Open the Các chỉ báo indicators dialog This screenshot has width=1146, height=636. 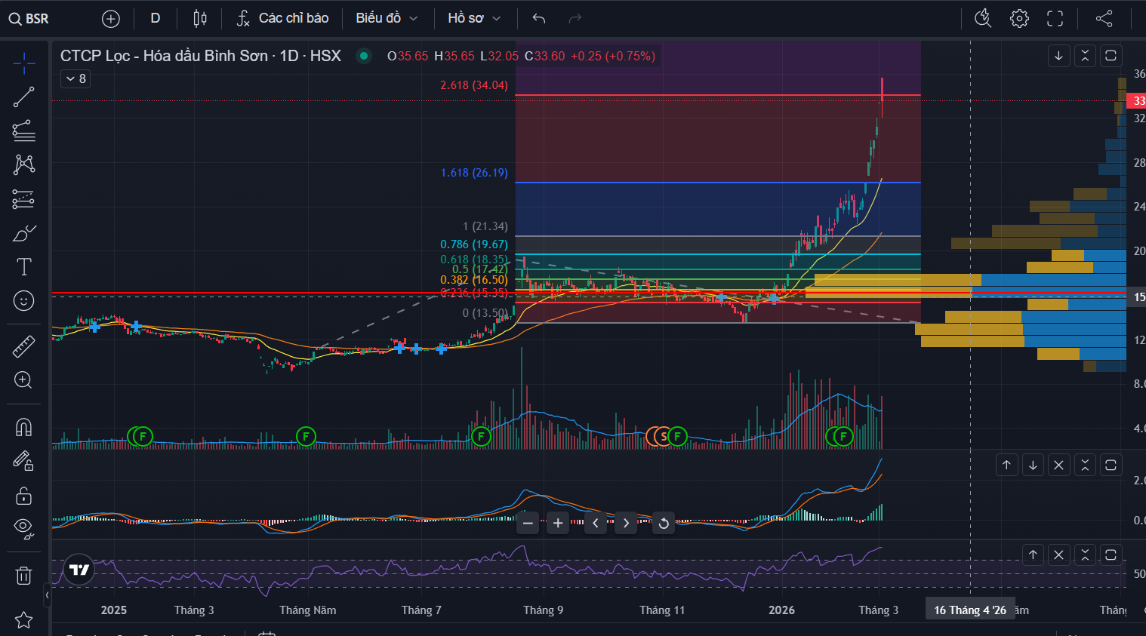coord(282,18)
